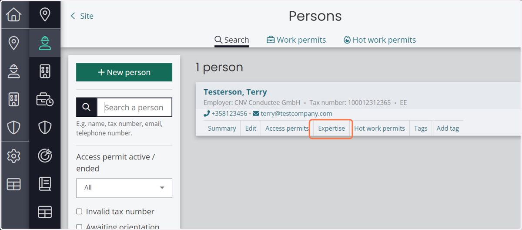
Task: Enable the Awaiting orientation checkbox
Action: coord(79,227)
